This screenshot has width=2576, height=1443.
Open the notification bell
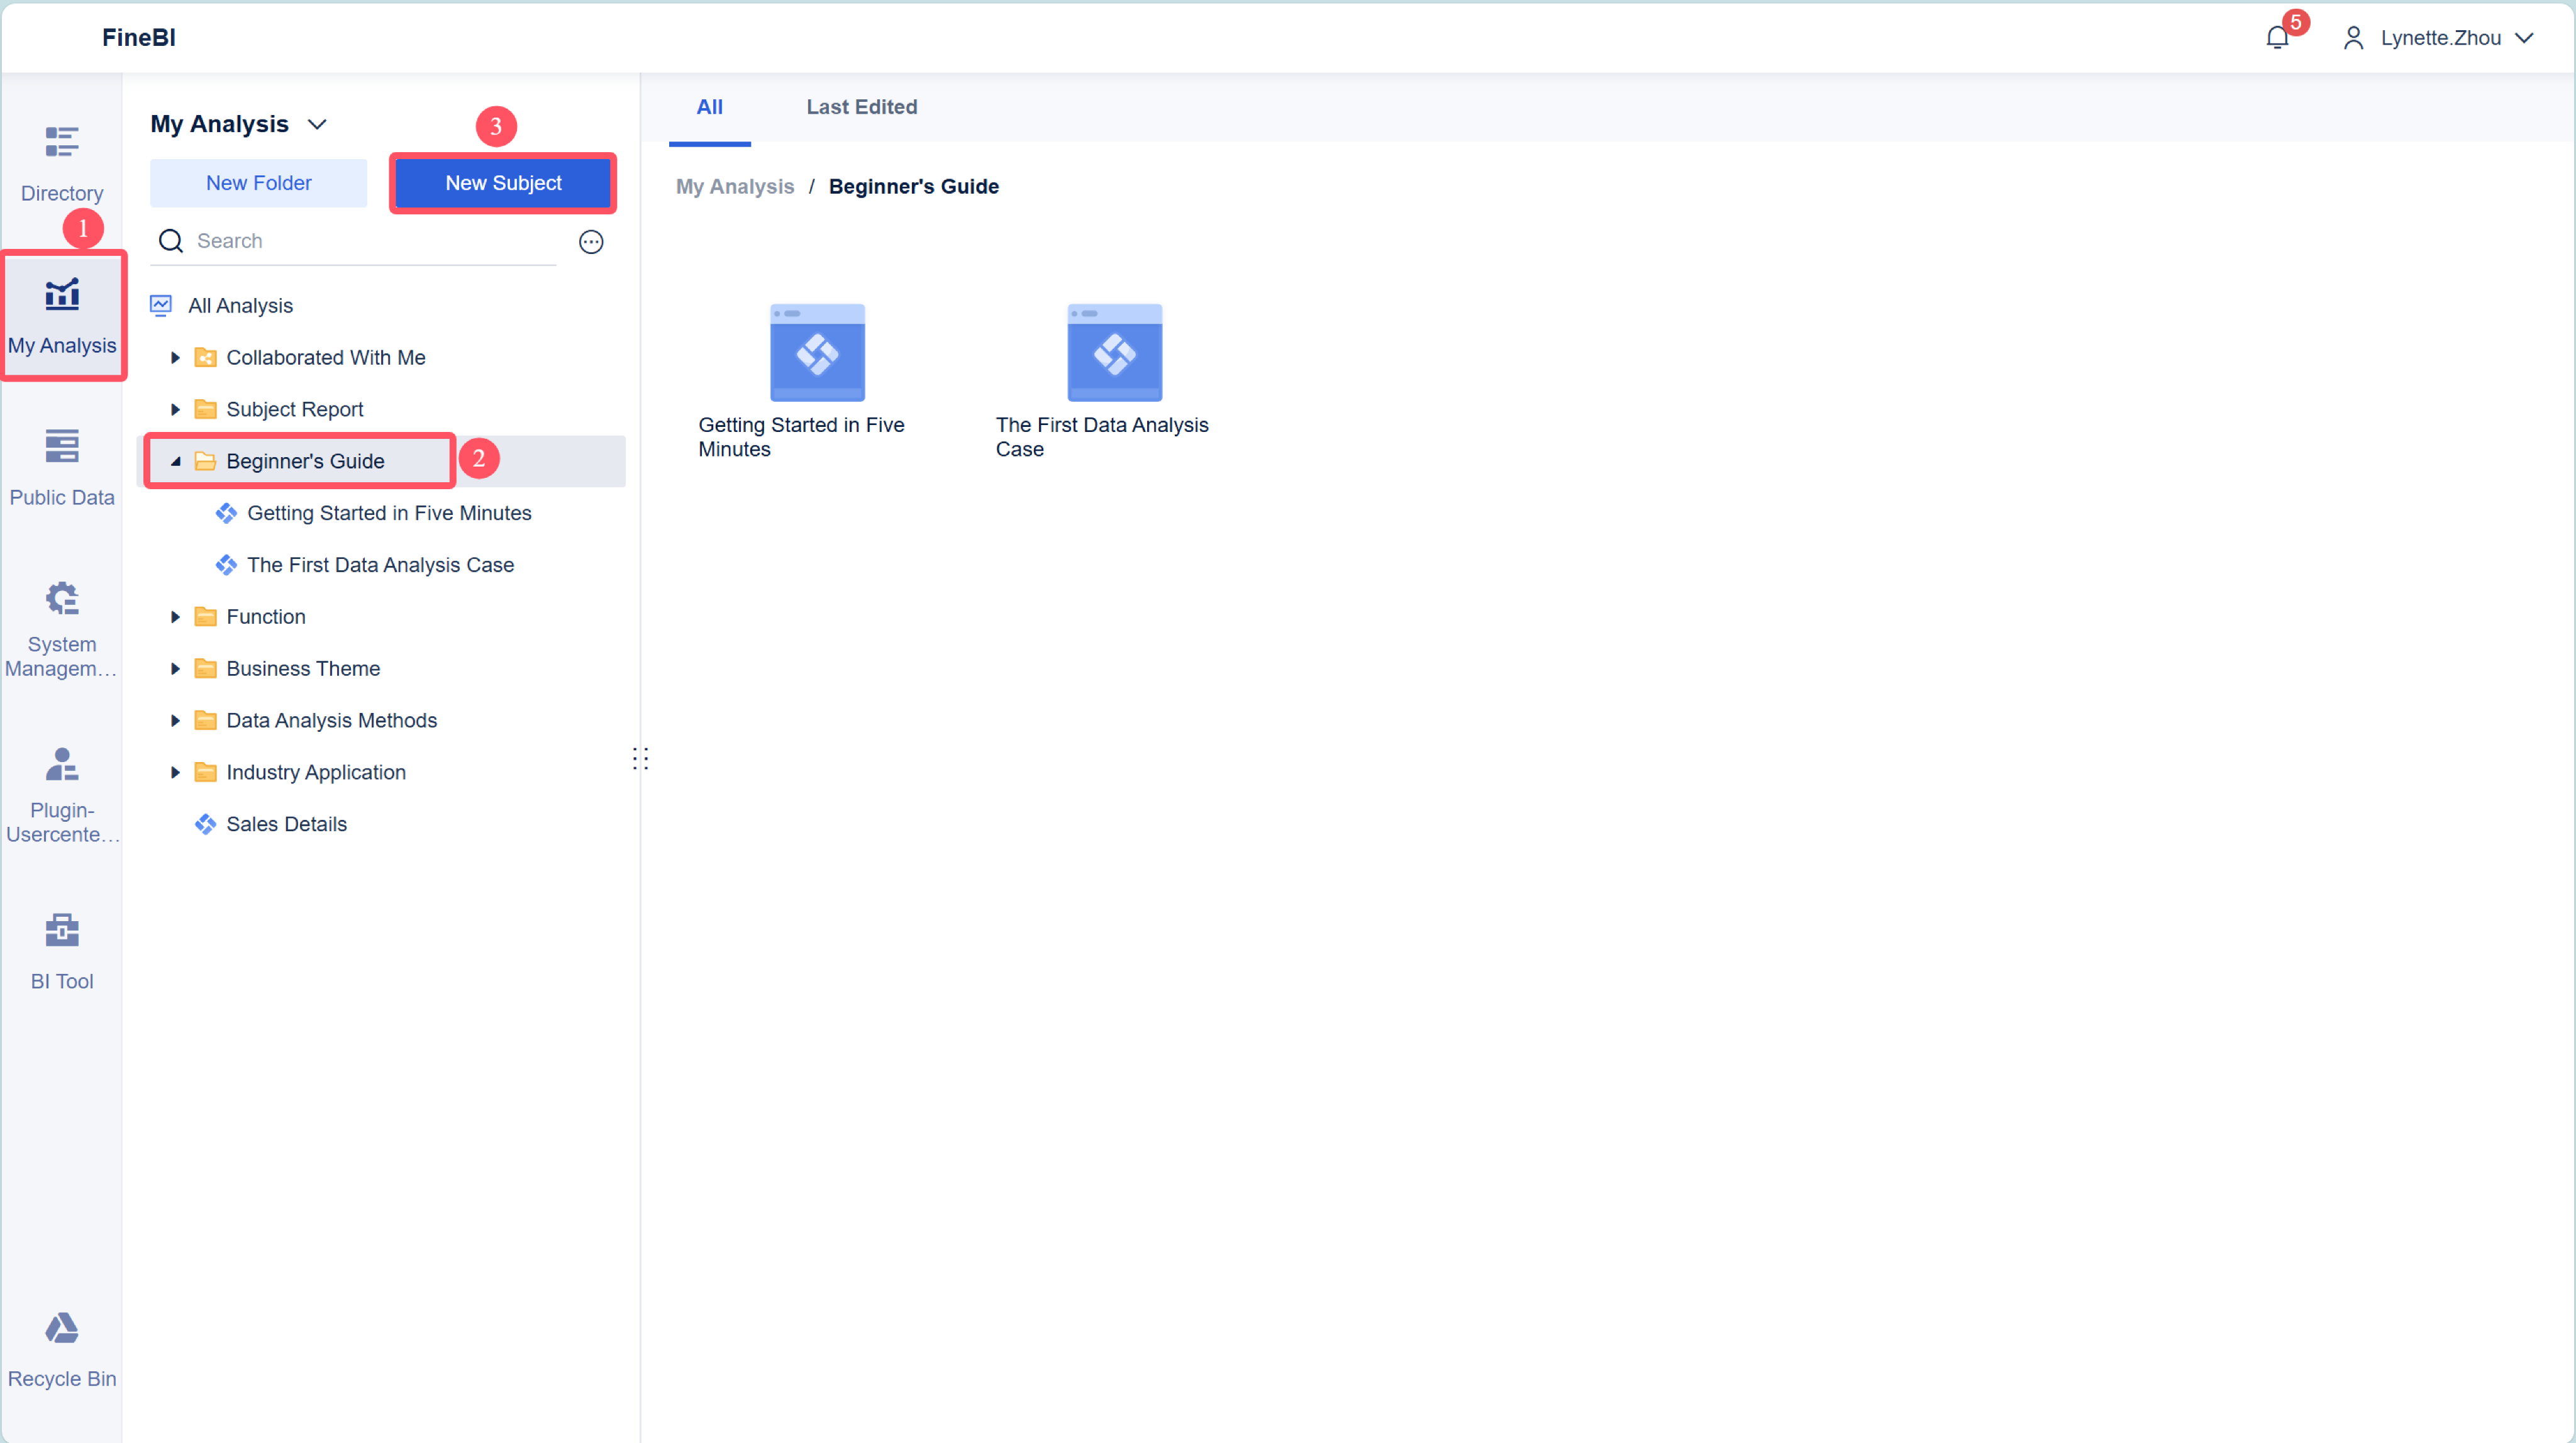tap(2276, 38)
